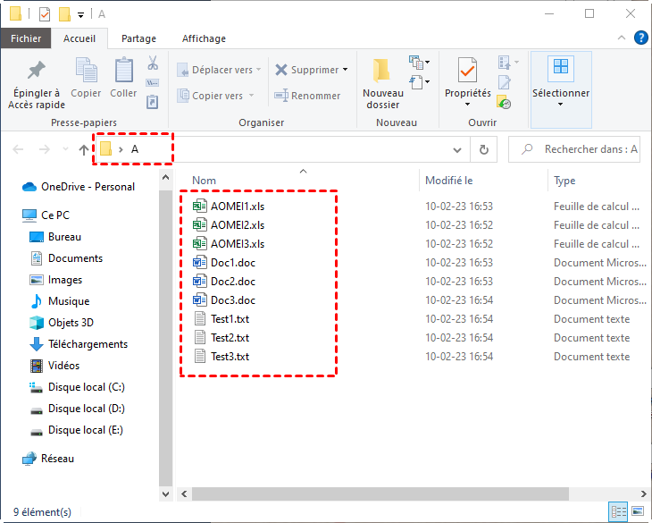The height and width of the screenshot is (523, 652).
Task: Select OneDrive - Personal in sidebar
Action: point(79,187)
